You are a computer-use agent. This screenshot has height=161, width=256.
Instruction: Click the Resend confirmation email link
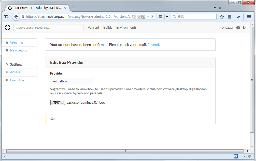coord(153,45)
